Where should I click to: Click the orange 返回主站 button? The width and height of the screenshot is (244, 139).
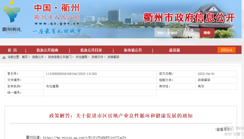pyautogui.click(x=226, y=50)
